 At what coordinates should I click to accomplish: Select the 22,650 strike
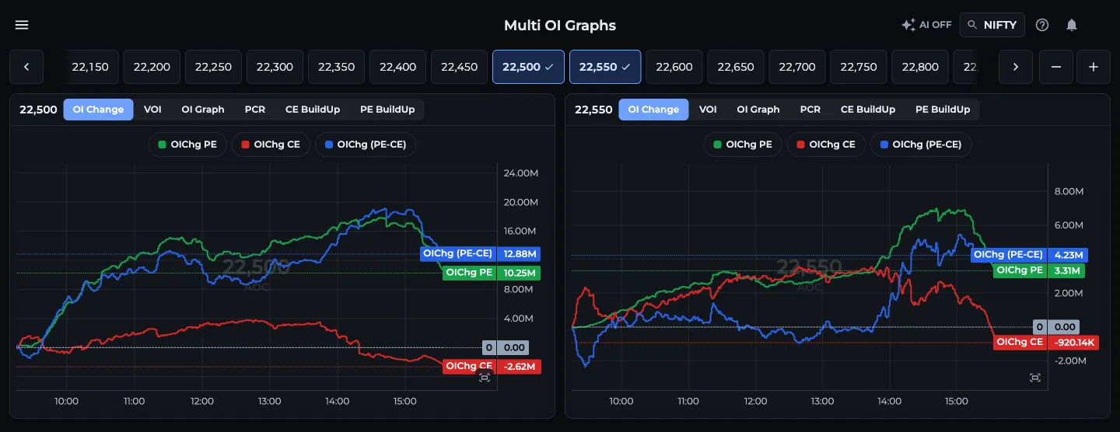coord(736,67)
